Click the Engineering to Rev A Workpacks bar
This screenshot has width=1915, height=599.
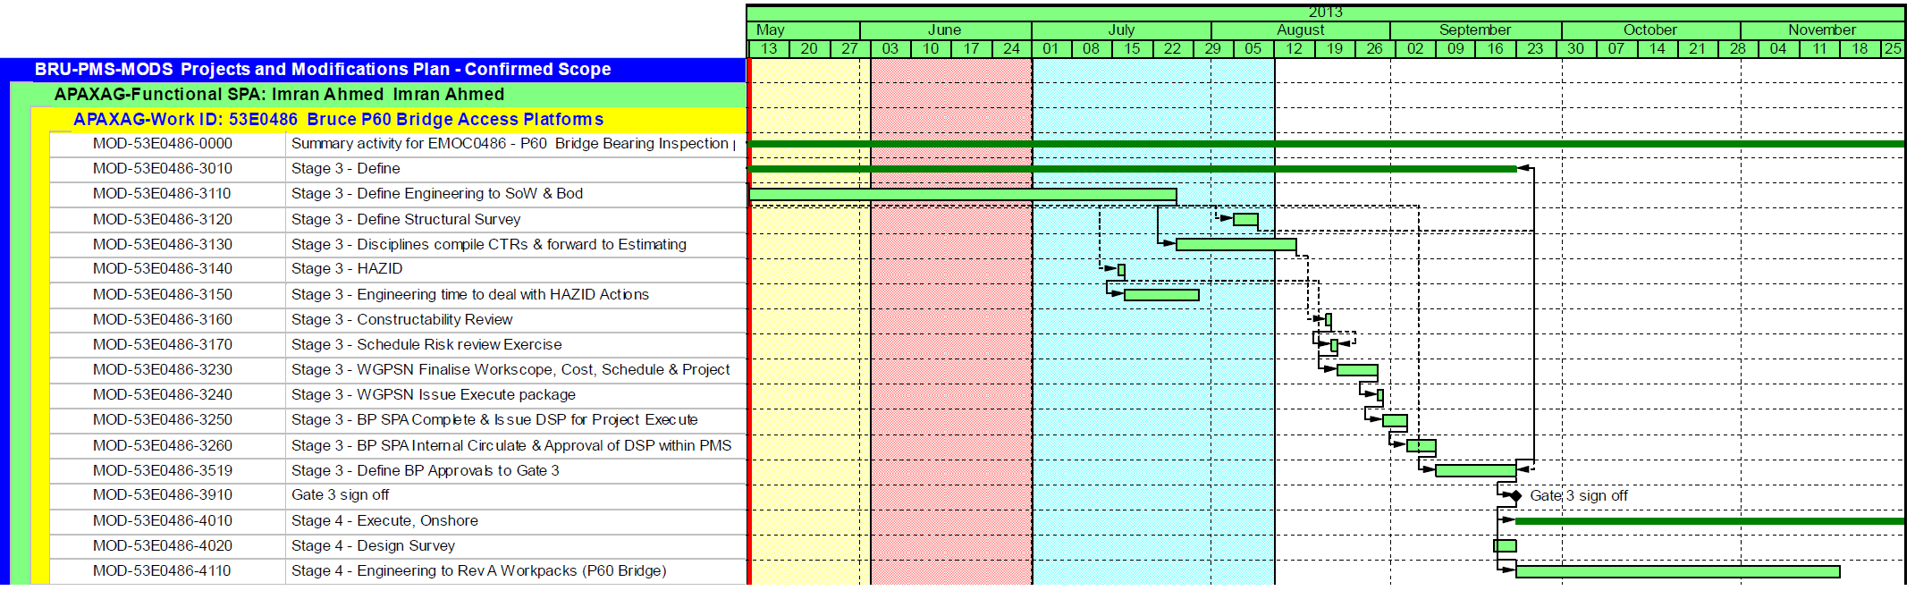1677,571
